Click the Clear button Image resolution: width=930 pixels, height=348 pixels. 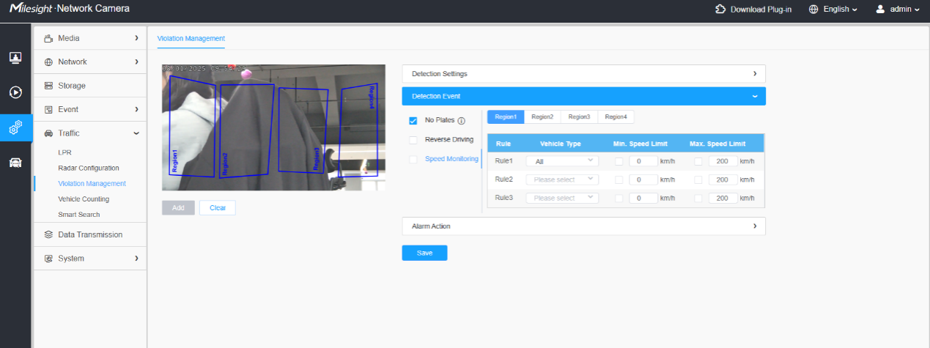[x=218, y=207]
